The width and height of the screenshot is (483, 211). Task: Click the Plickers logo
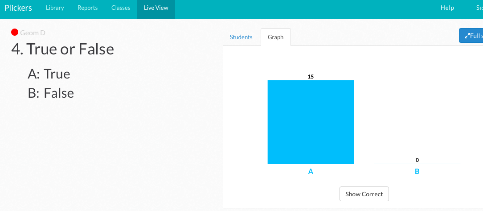click(18, 8)
